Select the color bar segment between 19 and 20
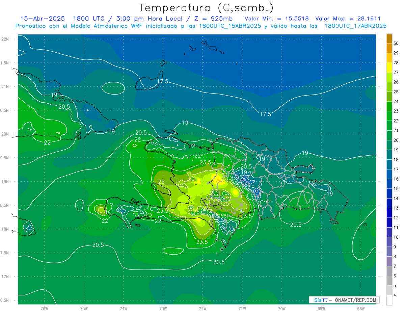Screen dimensions: 405x313 [389, 146]
